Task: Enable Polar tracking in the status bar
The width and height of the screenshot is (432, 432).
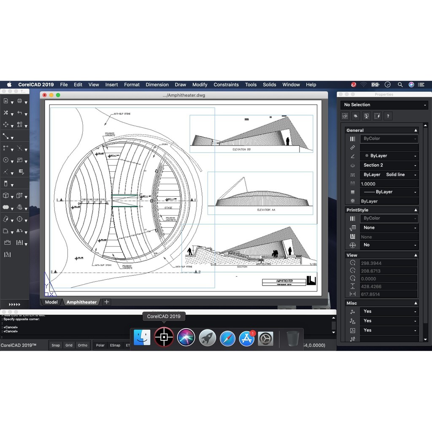Action: coord(100,345)
